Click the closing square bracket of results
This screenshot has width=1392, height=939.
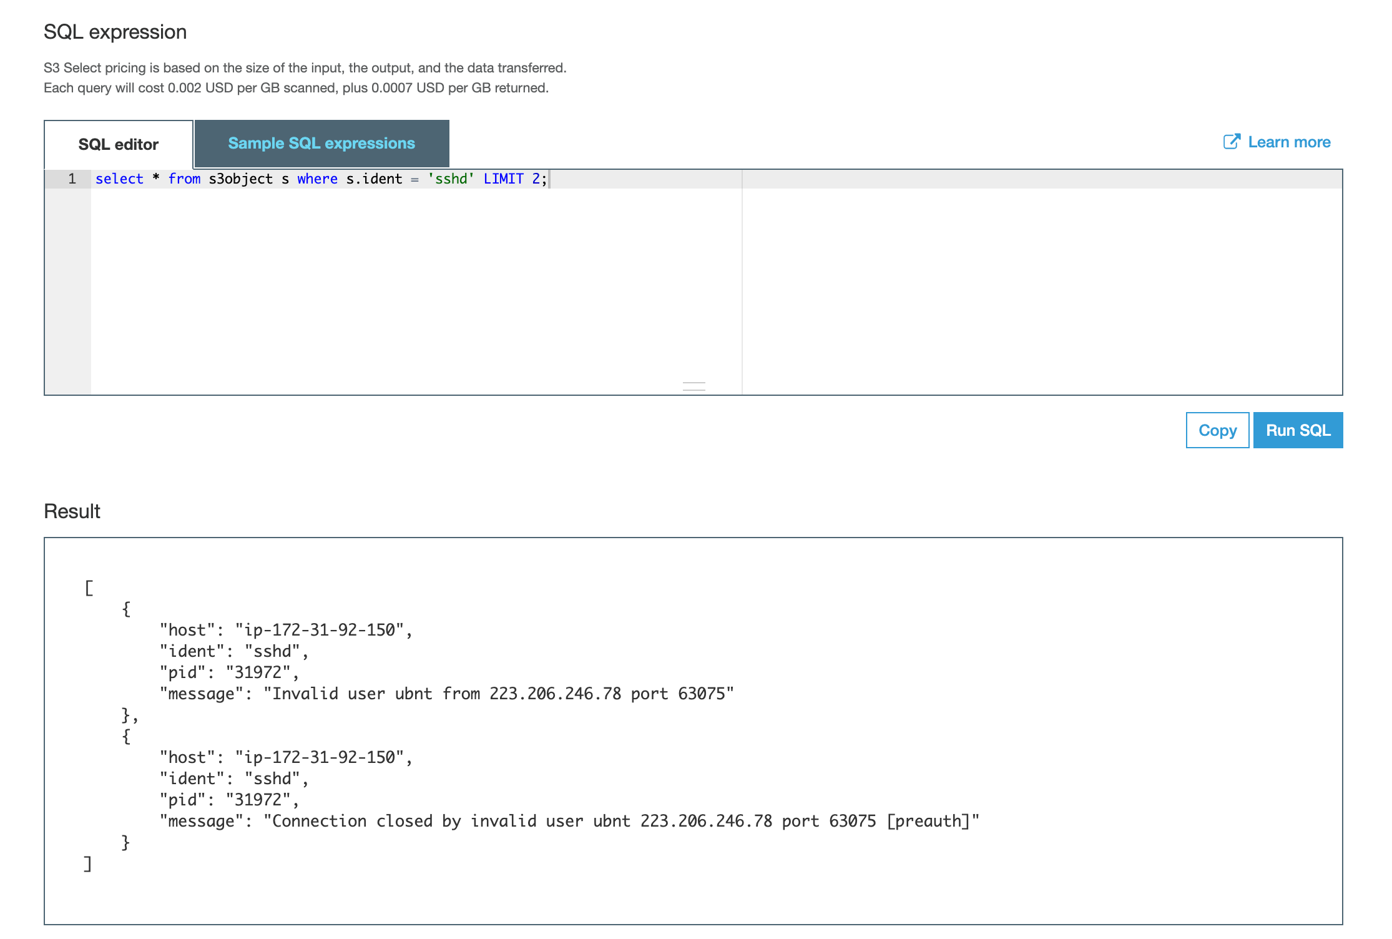pos(87,863)
